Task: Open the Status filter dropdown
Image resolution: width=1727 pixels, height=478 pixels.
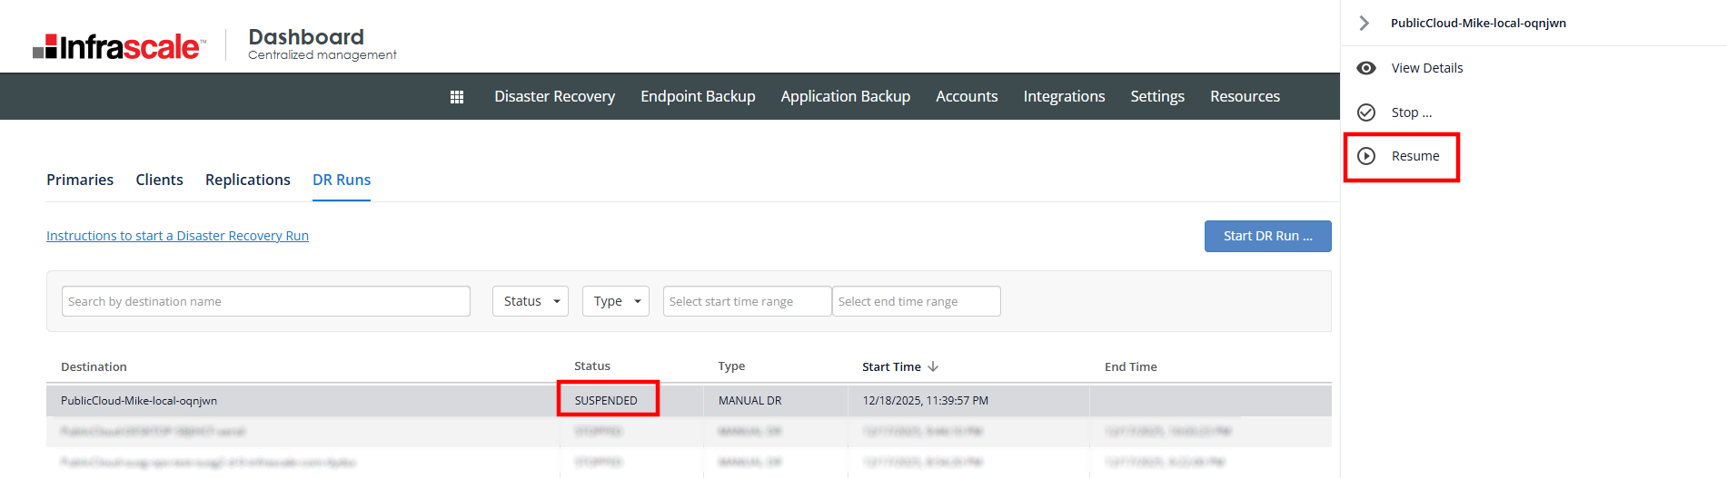Action: pyautogui.click(x=531, y=301)
